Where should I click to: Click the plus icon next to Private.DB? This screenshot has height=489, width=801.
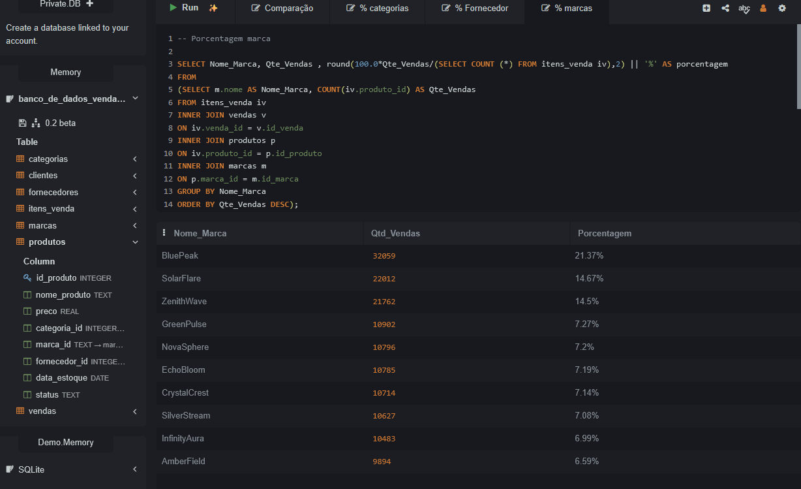[89, 3]
